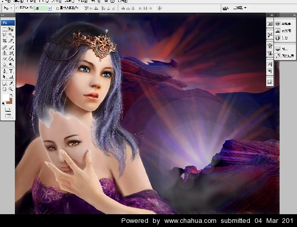297x227 pixels.
Task: Select the History Brush tool
Action: (11, 53)
